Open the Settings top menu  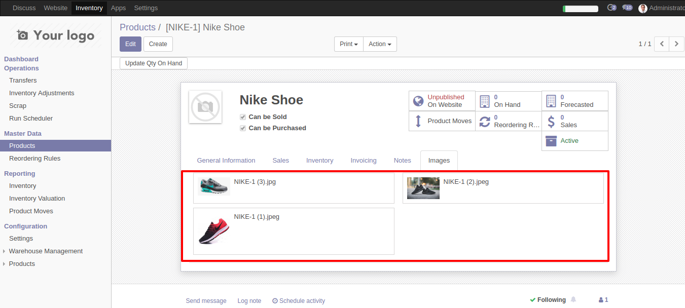point(146,8)
